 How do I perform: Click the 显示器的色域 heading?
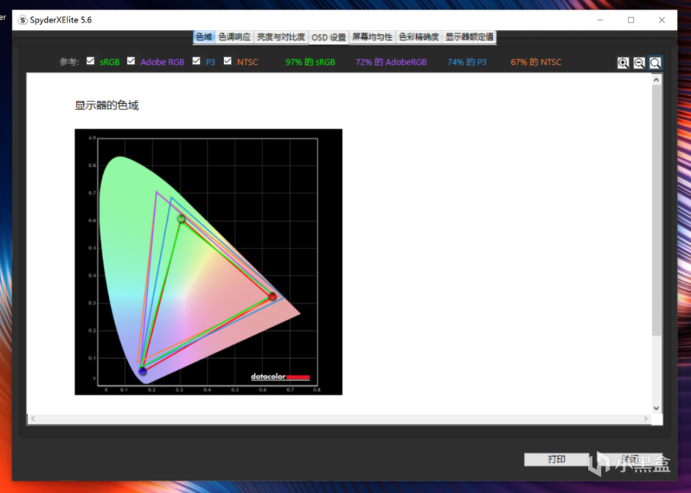click(x=107, y=105)
